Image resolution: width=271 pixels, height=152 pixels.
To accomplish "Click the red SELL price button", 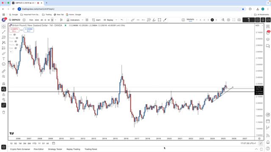I will [x=14, y=30].
